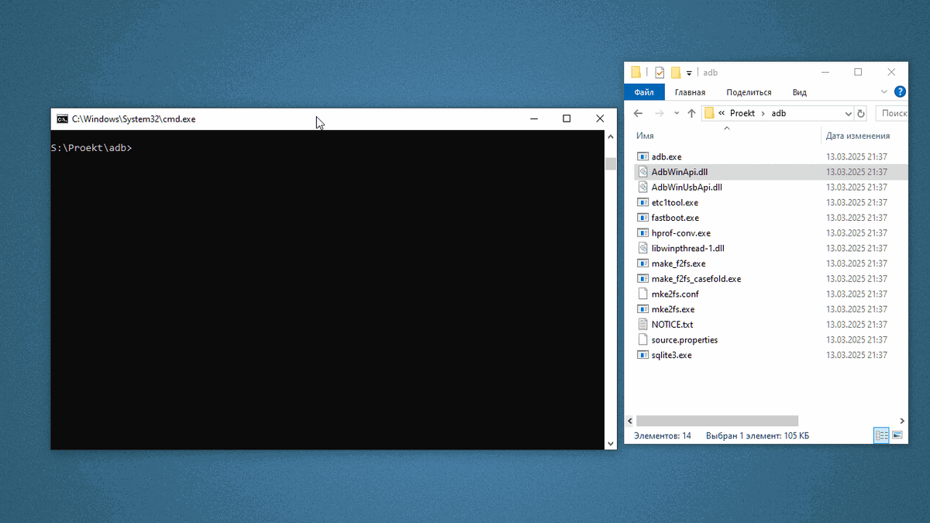Select the file name fastboot.exe

675,218
